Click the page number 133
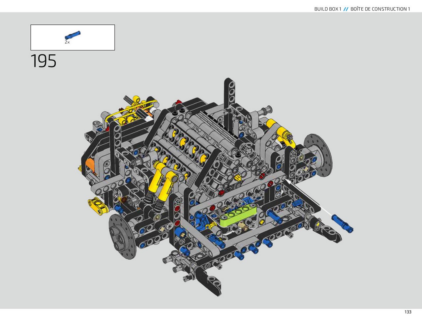Viewport: 422px width, 321px height. coord(408,312)
